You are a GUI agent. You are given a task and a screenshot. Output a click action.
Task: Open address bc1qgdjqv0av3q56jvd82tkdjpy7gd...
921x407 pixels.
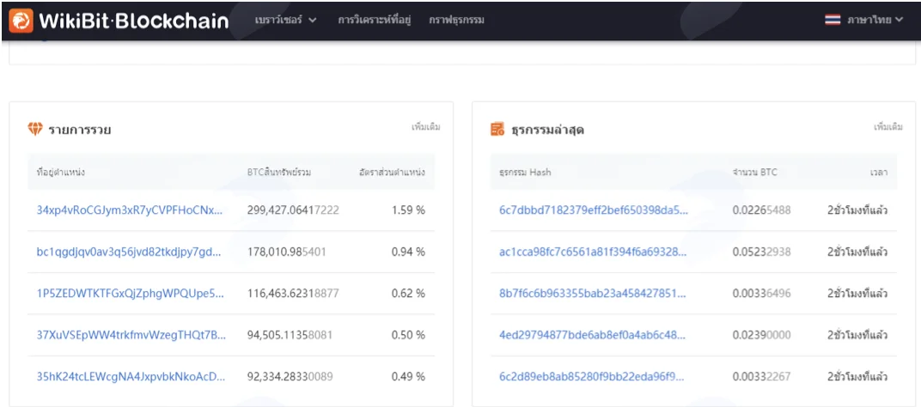pos(129,252)
